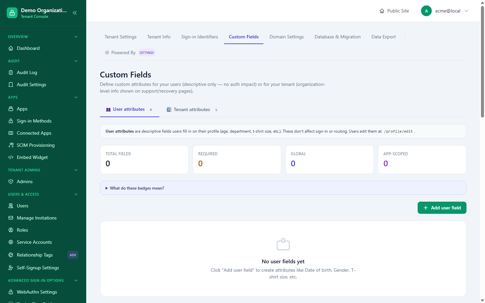The image size is (485, 303).
Task: Collapse the Apps sidebar section
Action: pyautogui.click(x=76, y=97)
